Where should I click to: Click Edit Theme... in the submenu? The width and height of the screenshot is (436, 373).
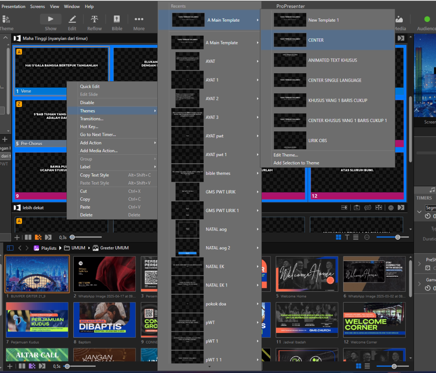(x=285, y=155)
